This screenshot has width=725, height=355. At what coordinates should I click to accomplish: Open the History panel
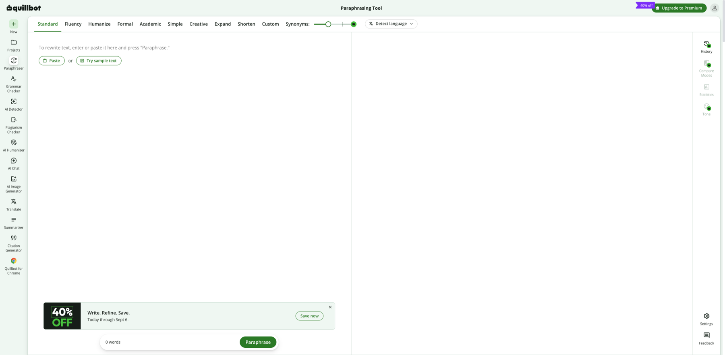point(706,47)
